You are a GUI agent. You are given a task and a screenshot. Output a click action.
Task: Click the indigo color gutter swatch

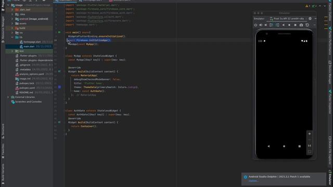59,87
